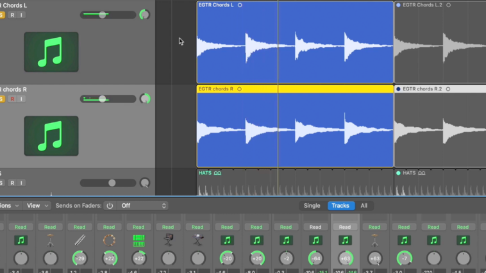The height and width of the screenshot is (273, 486).
Task: Click the cymbal icon on the channel panned +63
Action: (x=374, y=240)
